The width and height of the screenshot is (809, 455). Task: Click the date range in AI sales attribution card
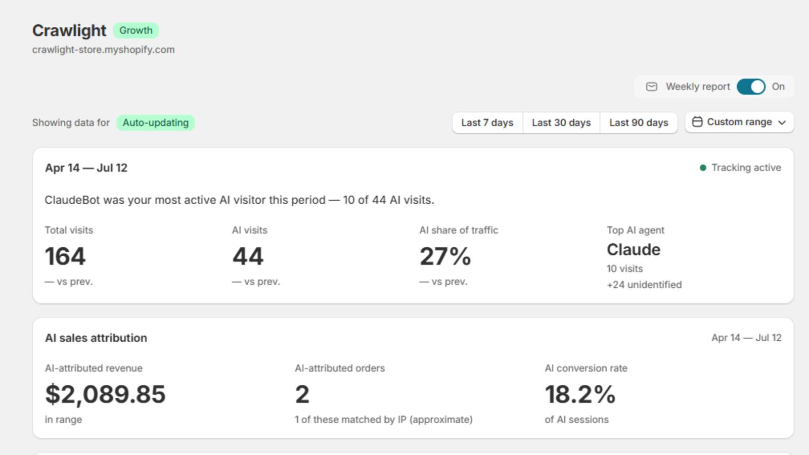746,338
